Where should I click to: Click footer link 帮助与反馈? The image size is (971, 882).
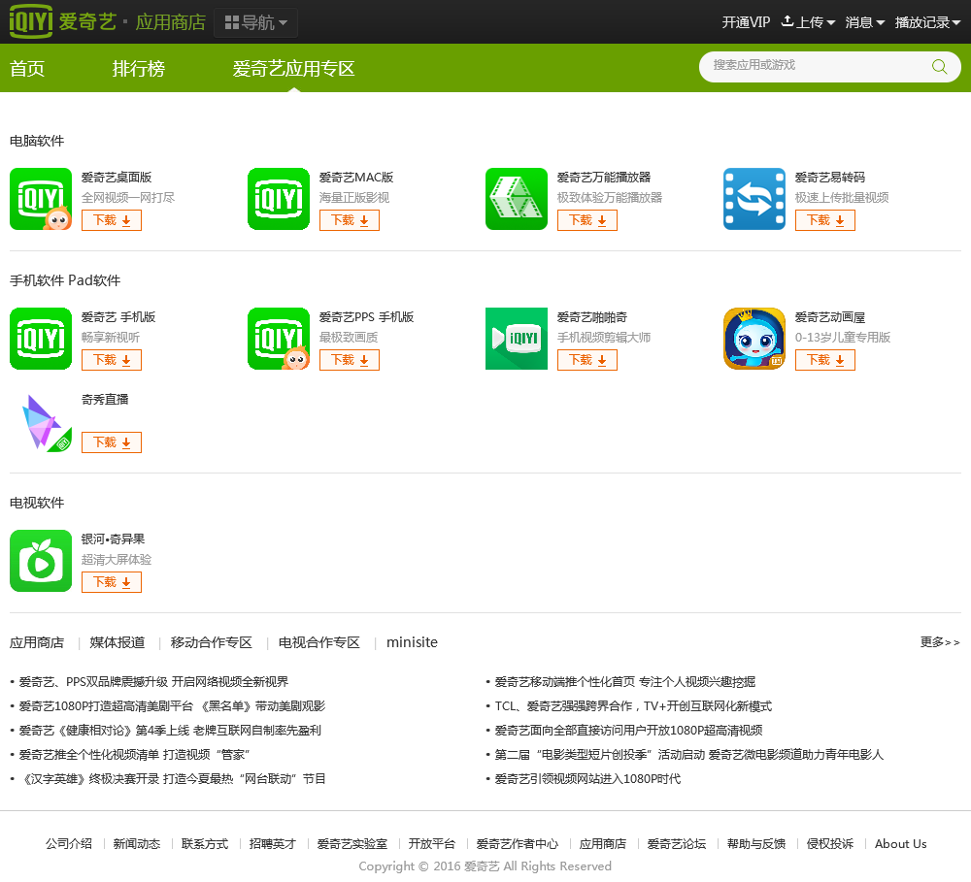[x=756, y=843]
